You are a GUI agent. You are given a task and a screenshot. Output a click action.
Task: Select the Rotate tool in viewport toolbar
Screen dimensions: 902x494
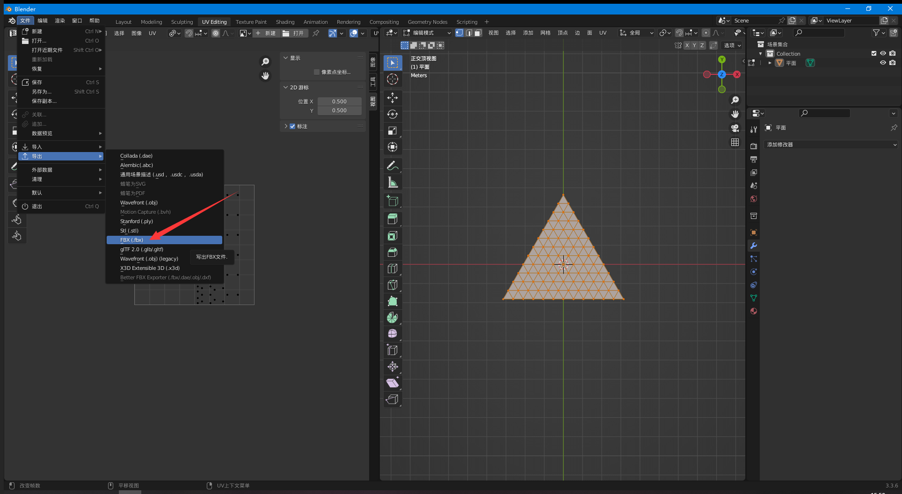[x=393, y=114]
